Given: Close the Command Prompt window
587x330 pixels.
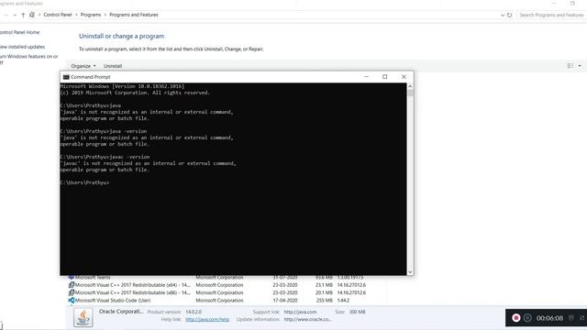Looking at the screenshot, I should (x=404, y=77).
